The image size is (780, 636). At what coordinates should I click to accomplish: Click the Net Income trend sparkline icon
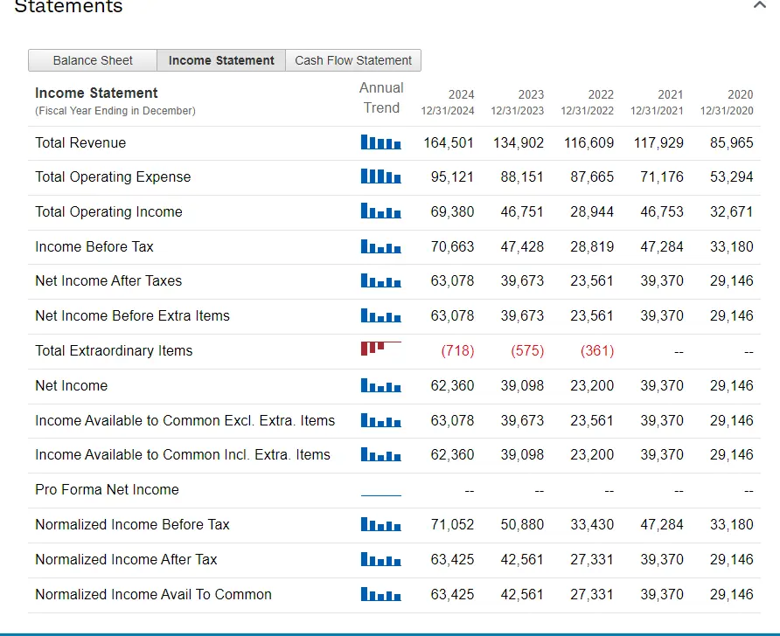(x=380, y=385)
